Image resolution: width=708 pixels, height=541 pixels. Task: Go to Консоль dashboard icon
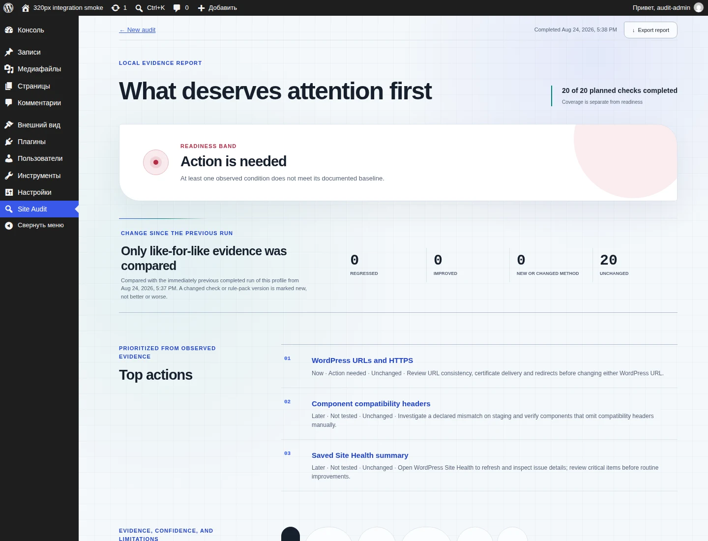[9, 30]
